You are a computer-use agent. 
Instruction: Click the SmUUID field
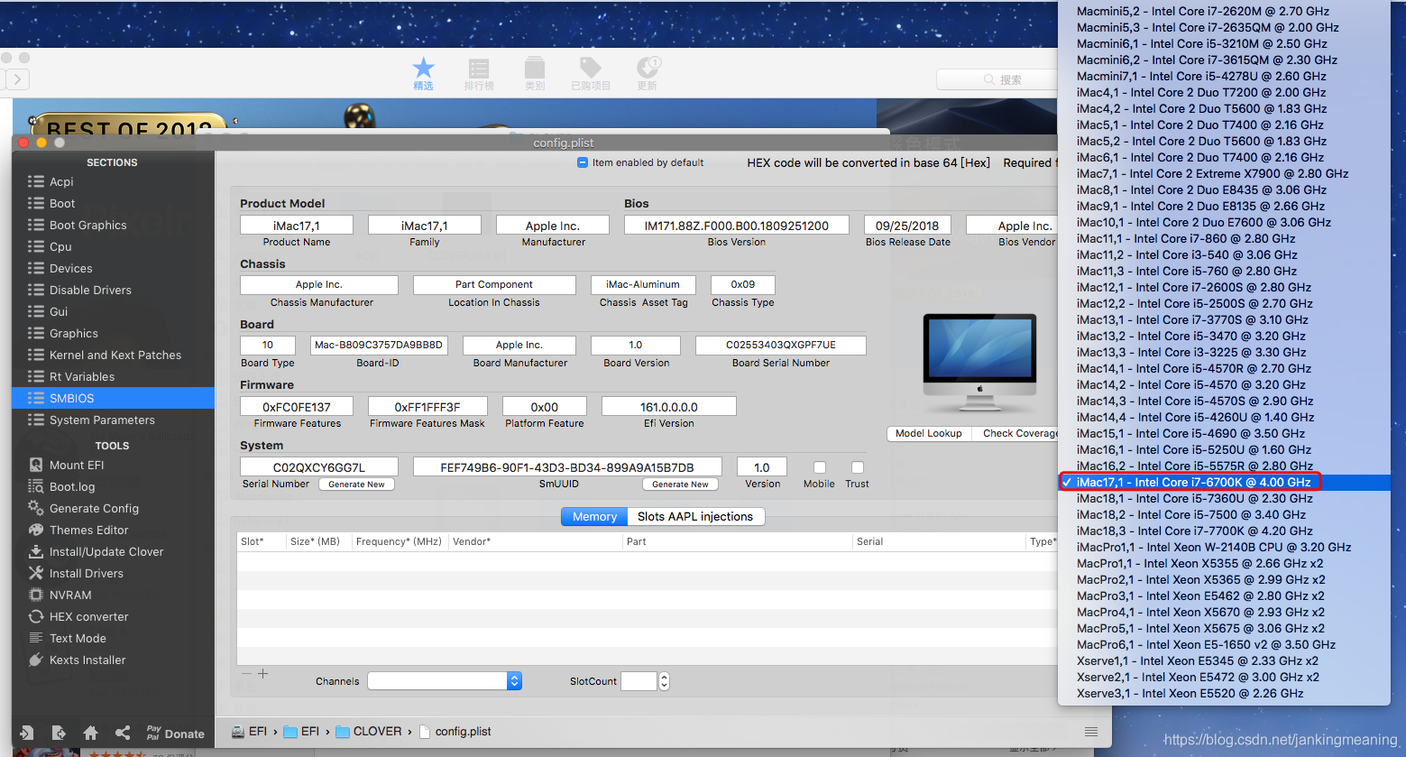click(567, 467)
